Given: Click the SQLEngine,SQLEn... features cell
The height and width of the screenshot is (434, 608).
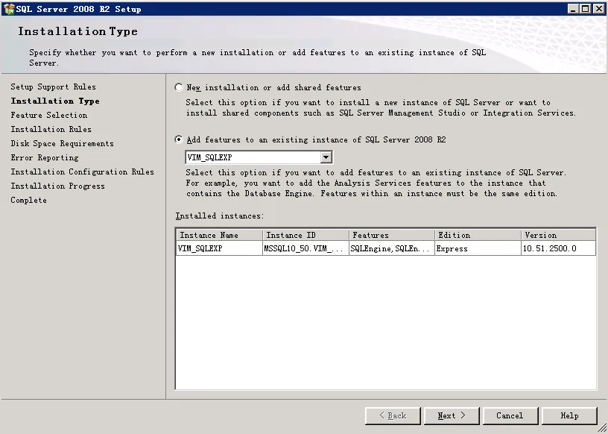Looking at the screenshot, I should (x=392, y=248).
